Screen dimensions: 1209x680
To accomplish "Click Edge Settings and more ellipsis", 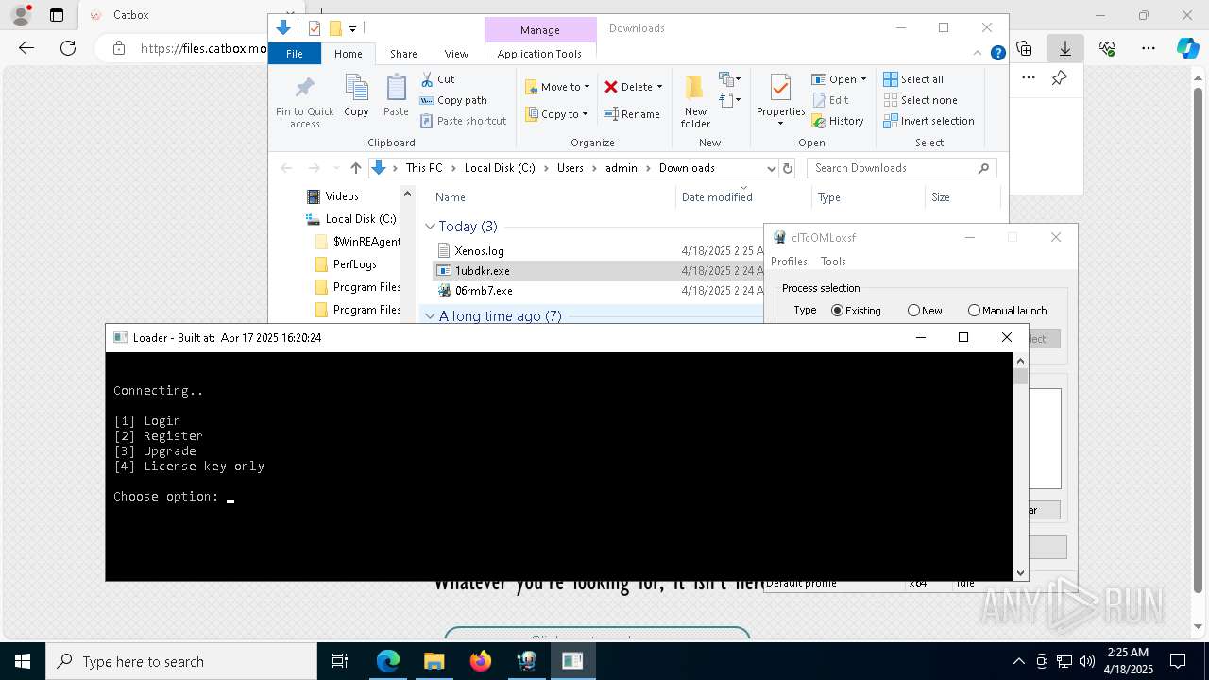I will 1148,48.
